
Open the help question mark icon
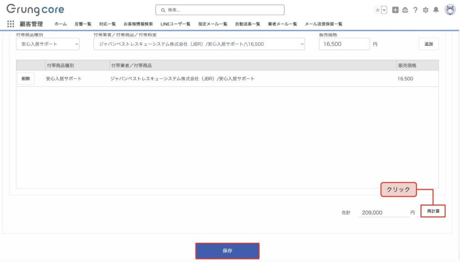pyautogui.click(x=416, y=10)
